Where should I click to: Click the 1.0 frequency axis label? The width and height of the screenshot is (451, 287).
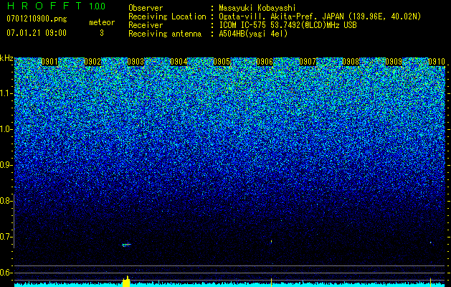(6, 129)
